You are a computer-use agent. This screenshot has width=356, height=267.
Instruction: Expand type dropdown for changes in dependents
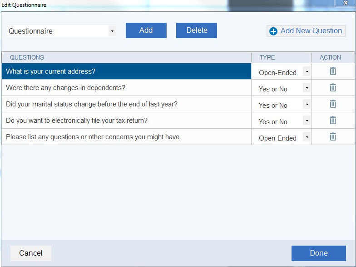[x=307, y=88]
